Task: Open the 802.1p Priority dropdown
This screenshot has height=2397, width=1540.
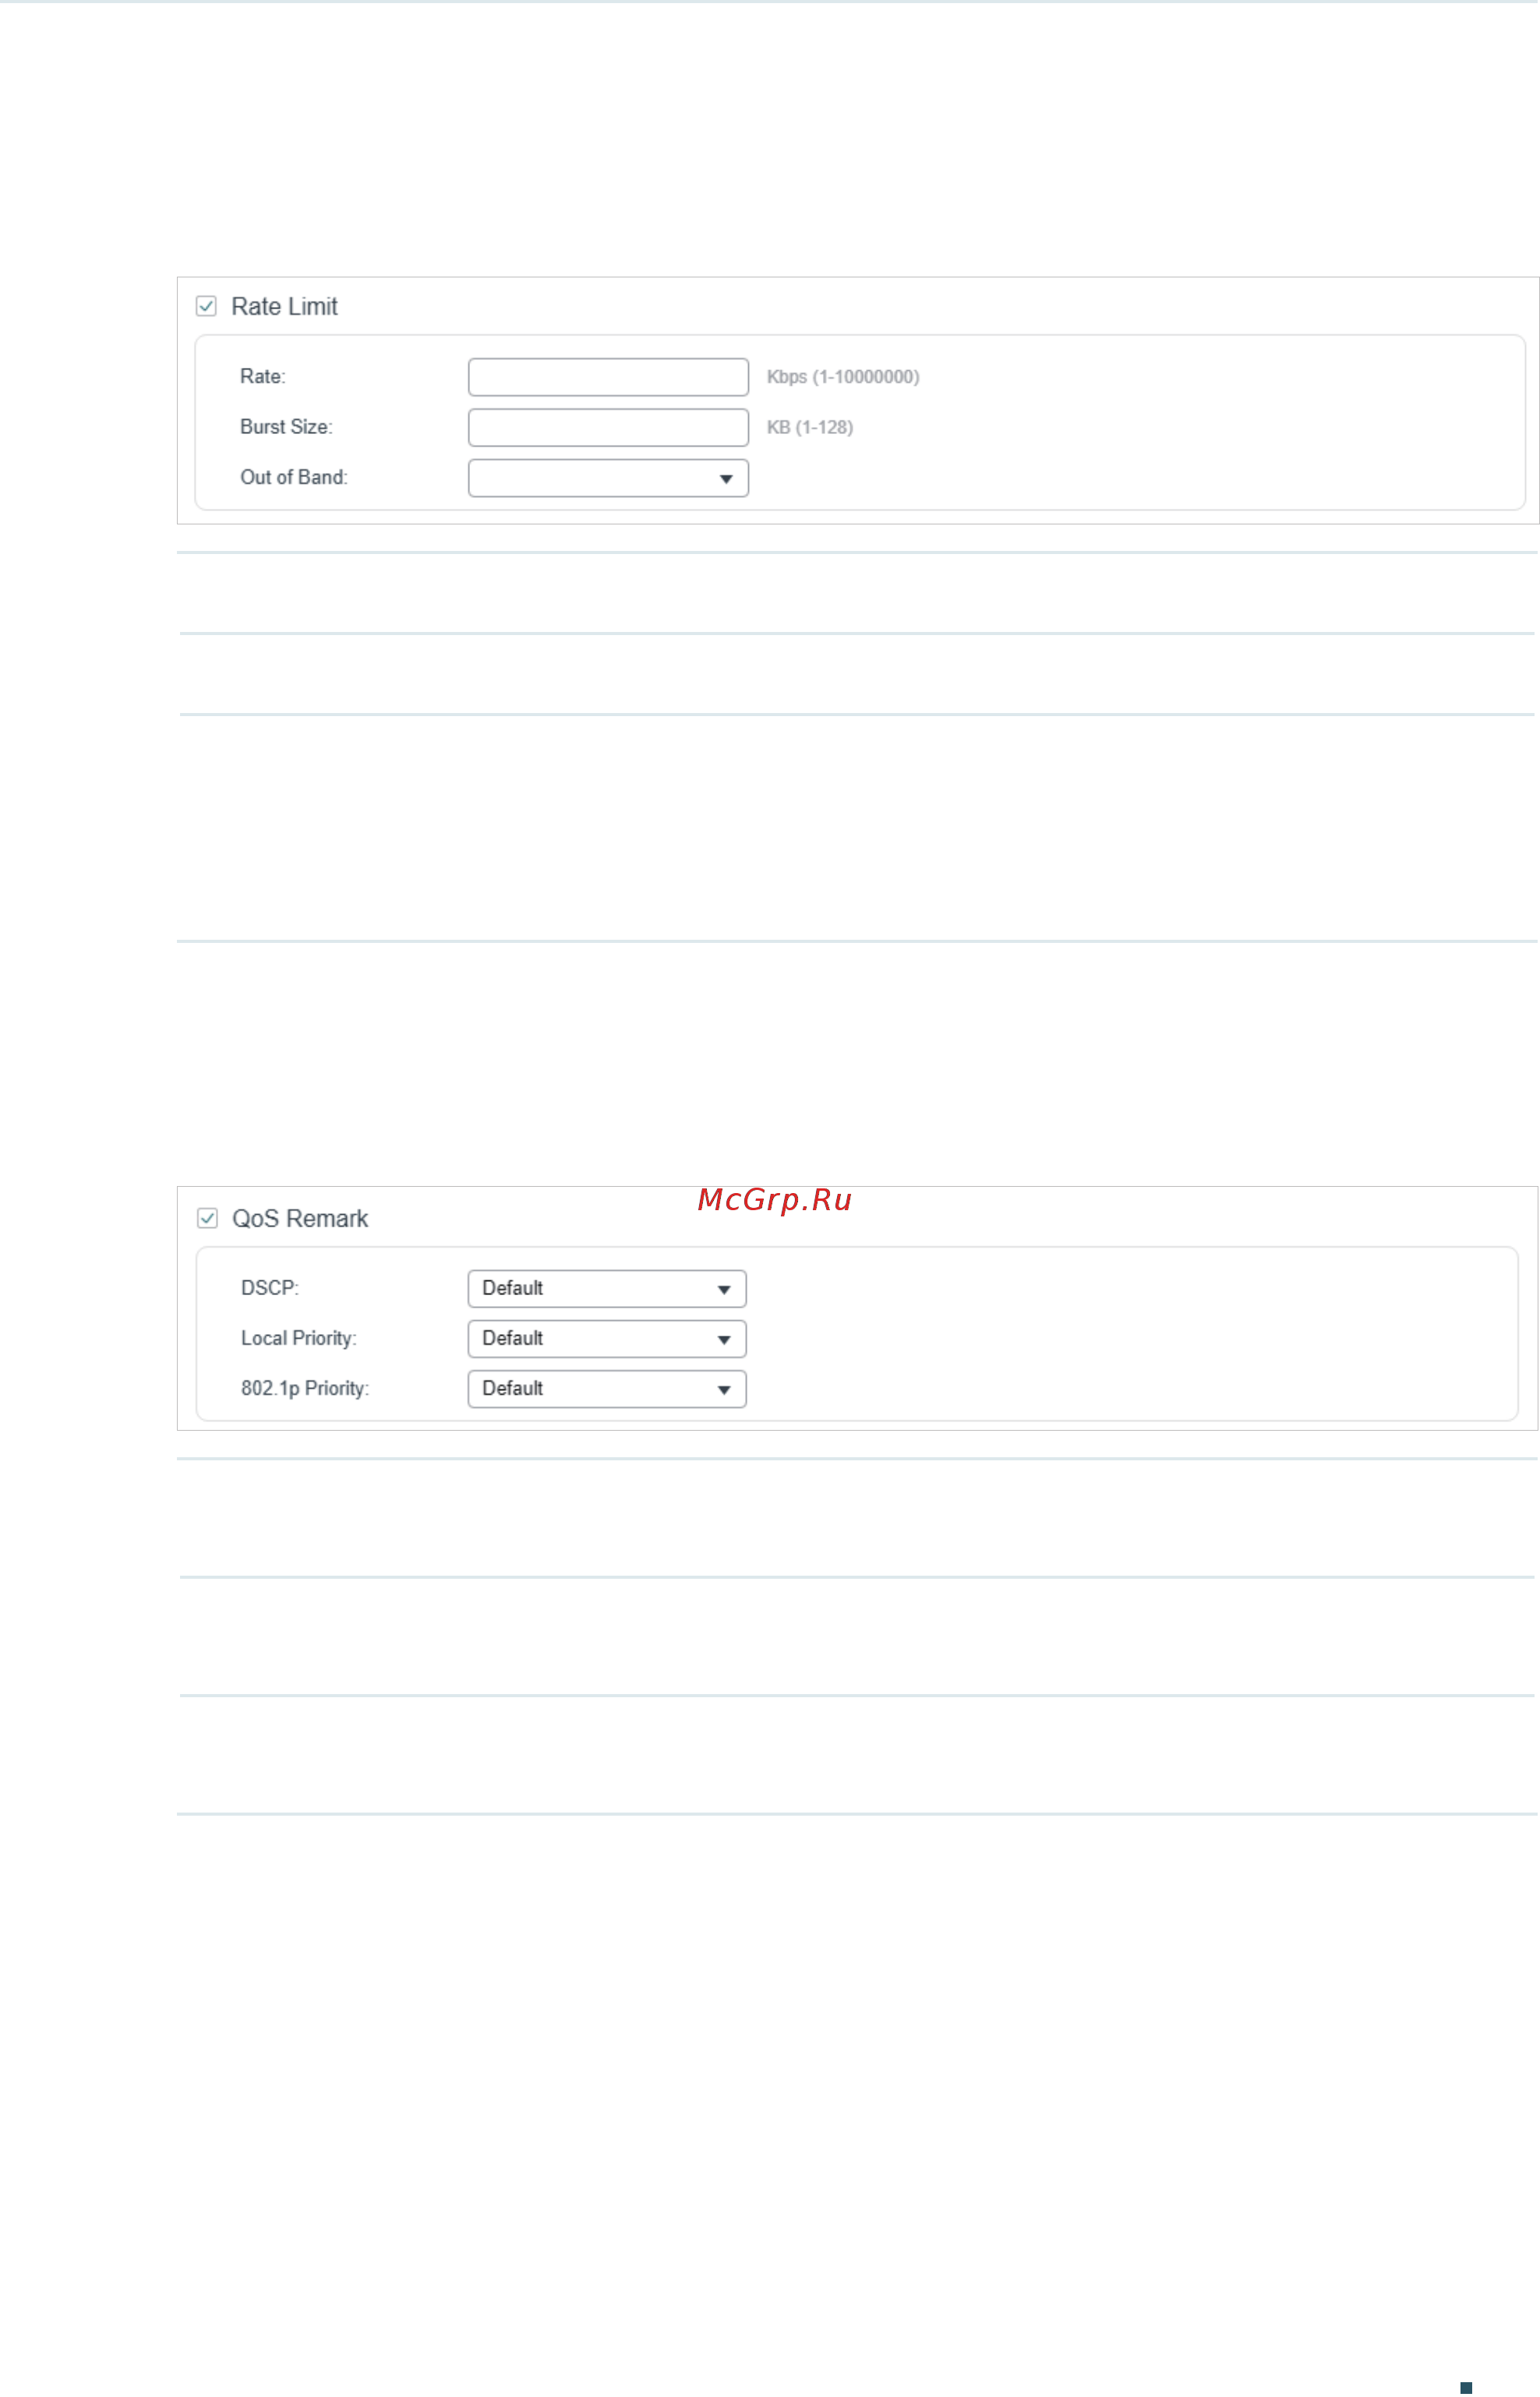Action: coord(607,1389)
